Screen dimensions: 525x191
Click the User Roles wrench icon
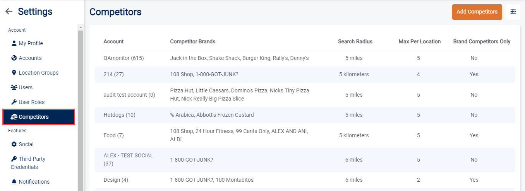(14, 102)
